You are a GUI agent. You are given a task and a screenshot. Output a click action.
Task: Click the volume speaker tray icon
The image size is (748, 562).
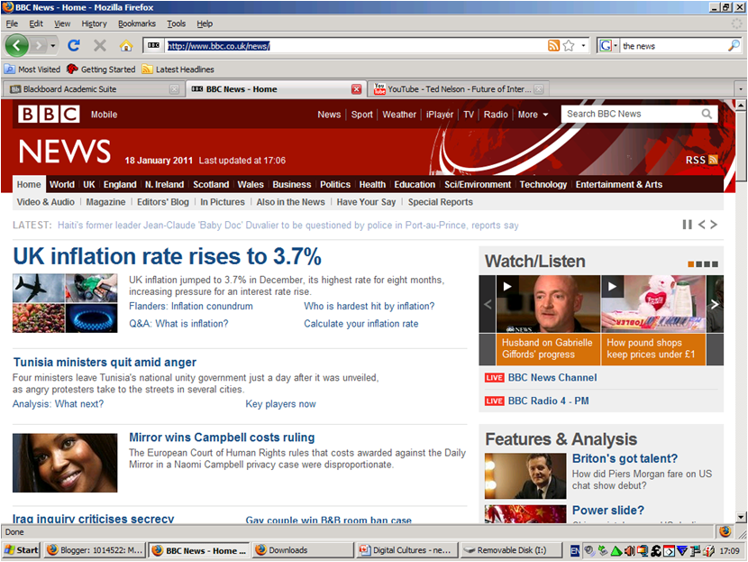tap(630, 550)
